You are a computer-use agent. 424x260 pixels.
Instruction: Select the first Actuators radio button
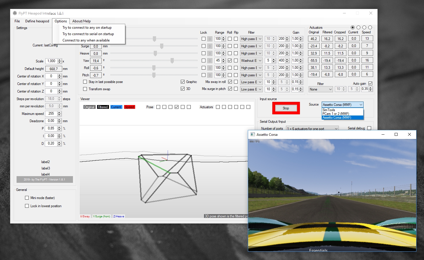(353, 28)
